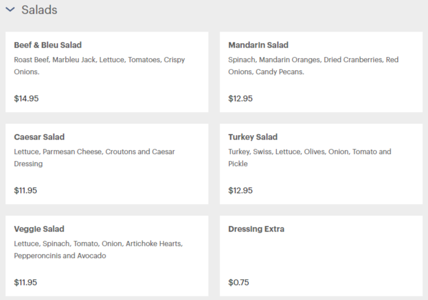Click the Caesar Salad $11.95 price
428x300 pixels.
pos(25,190)
